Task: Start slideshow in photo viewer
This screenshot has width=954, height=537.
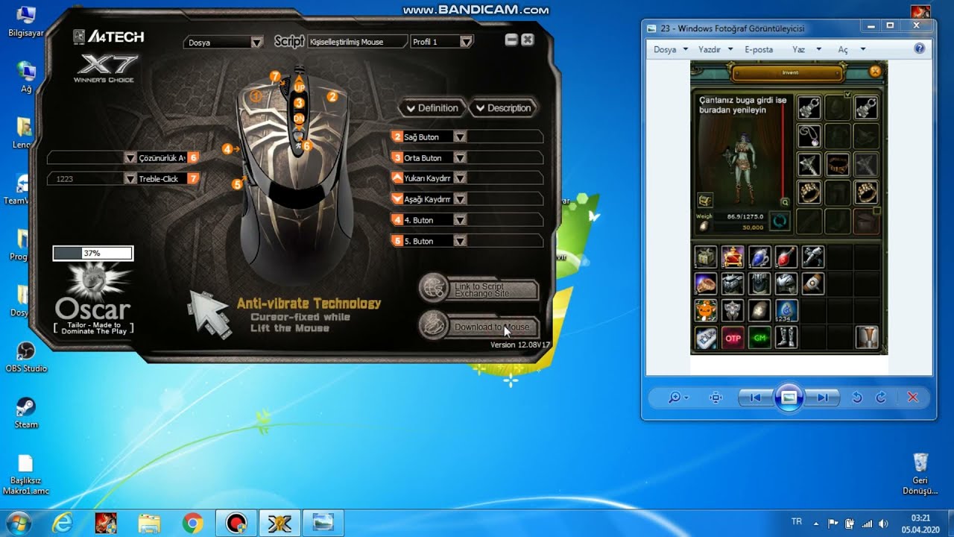Action: click(x=789, y=398)
